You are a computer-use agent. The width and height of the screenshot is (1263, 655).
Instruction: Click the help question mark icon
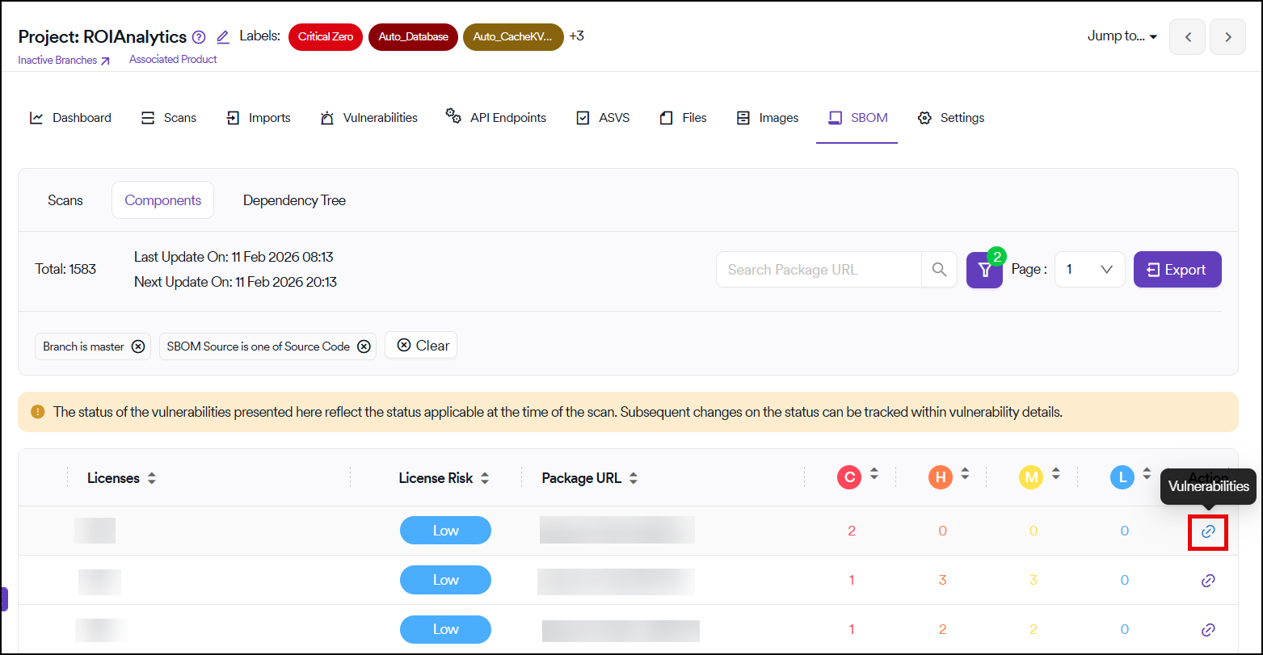pos(199,37)
